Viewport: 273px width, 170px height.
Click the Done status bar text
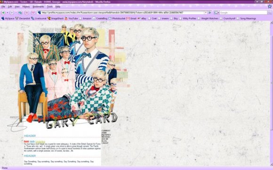(5, 168)
